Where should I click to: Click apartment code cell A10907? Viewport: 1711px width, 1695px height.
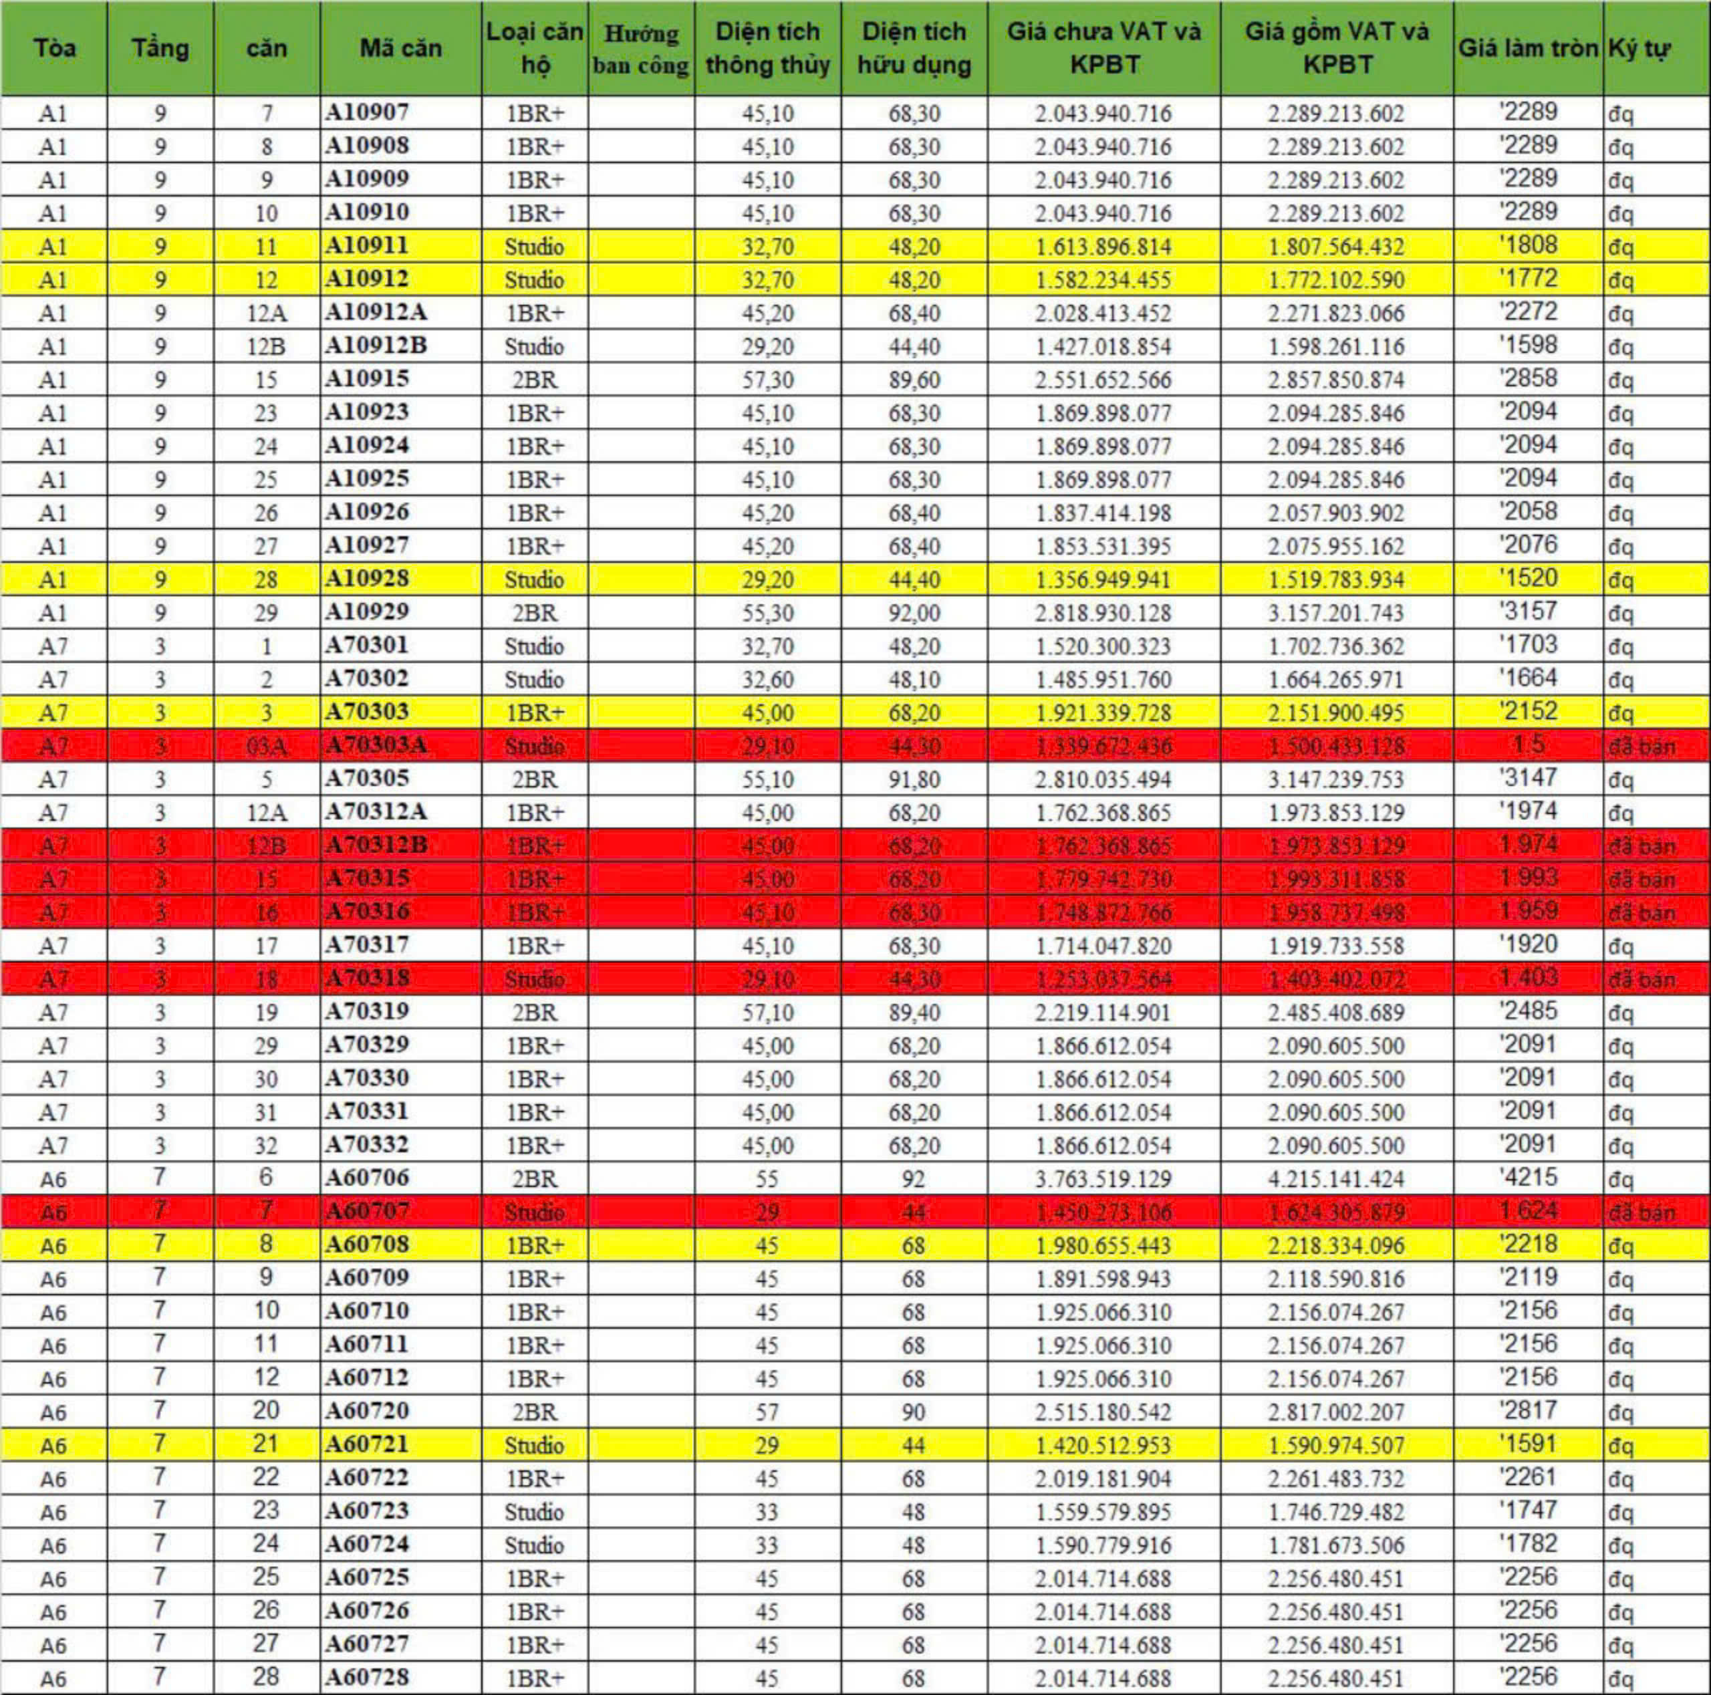click(x=368, y=112)
